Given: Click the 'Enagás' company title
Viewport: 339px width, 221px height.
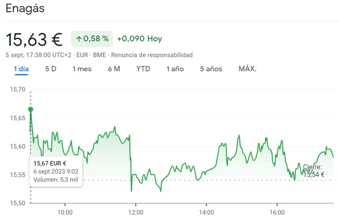Looking at the screenshot, I should pos(25,8).
